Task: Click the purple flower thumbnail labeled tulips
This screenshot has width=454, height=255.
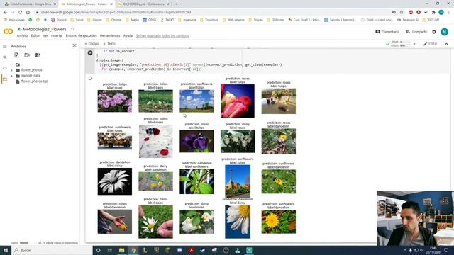Action: [x=196, y=141]
